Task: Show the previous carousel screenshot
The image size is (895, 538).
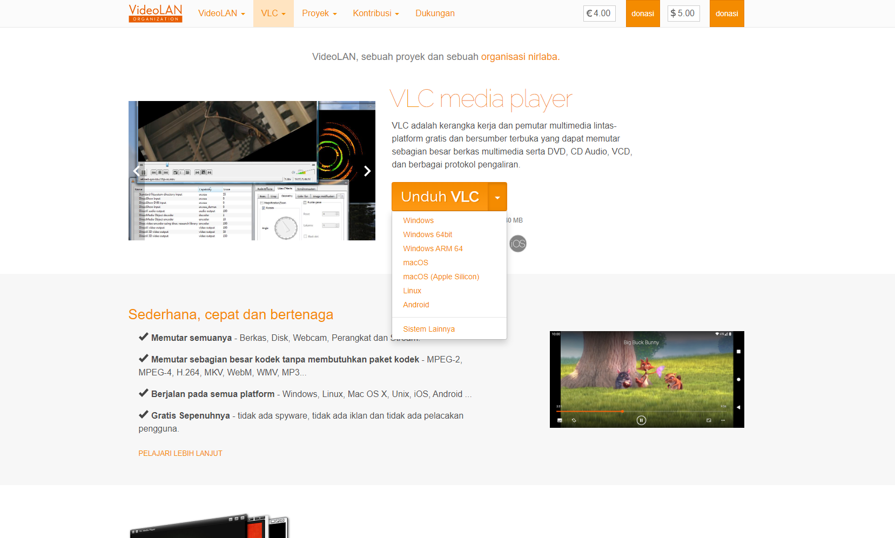Action: click(136, 171)
